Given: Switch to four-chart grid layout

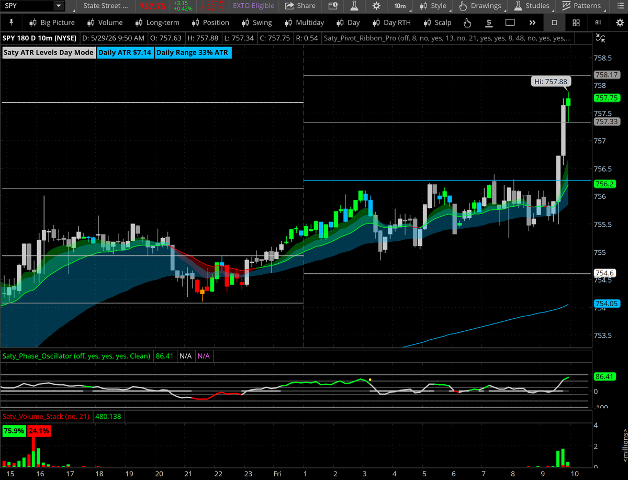Looking at the screenshot, I should pos(576,23).
